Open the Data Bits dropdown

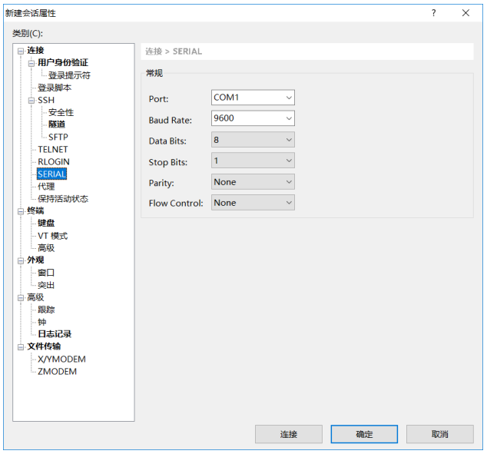coord(253,140)
